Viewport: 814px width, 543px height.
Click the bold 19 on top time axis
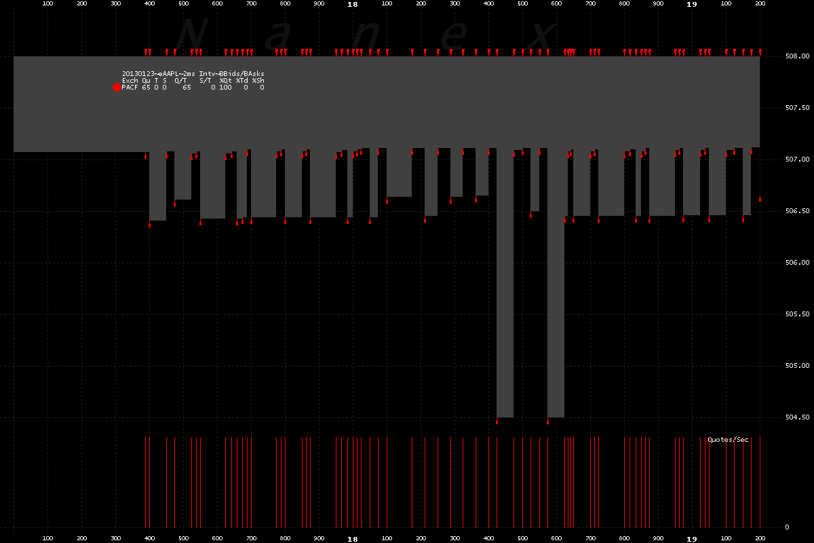691,4
